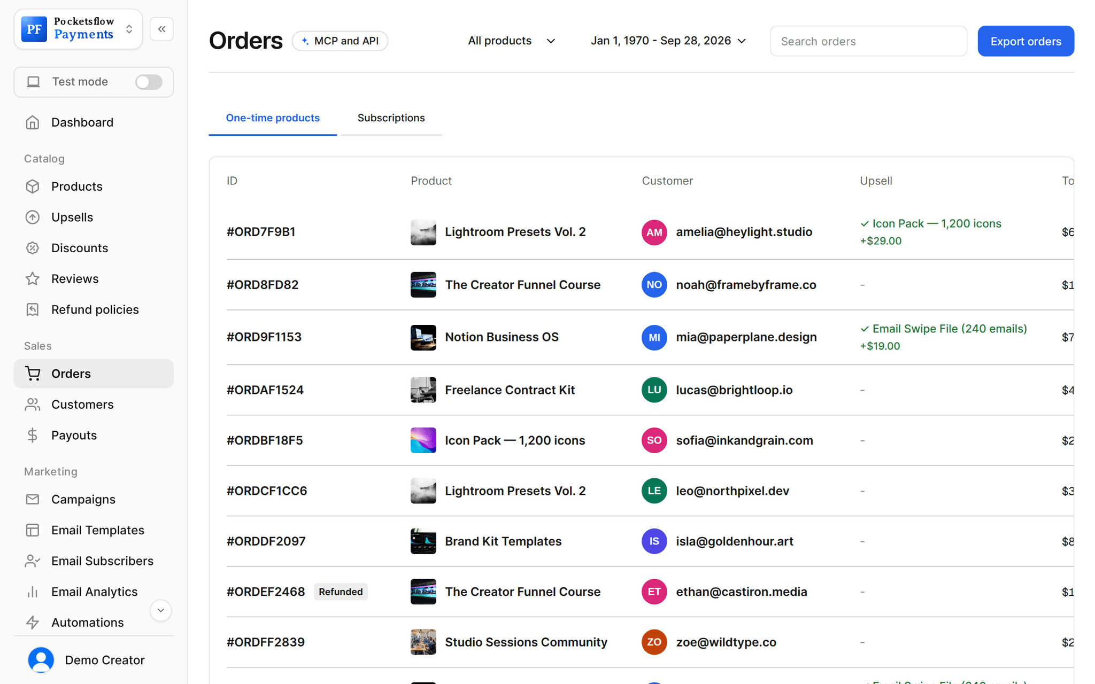Open Automations lightning icon
The image size is (1095, 684).
point(33,623)
